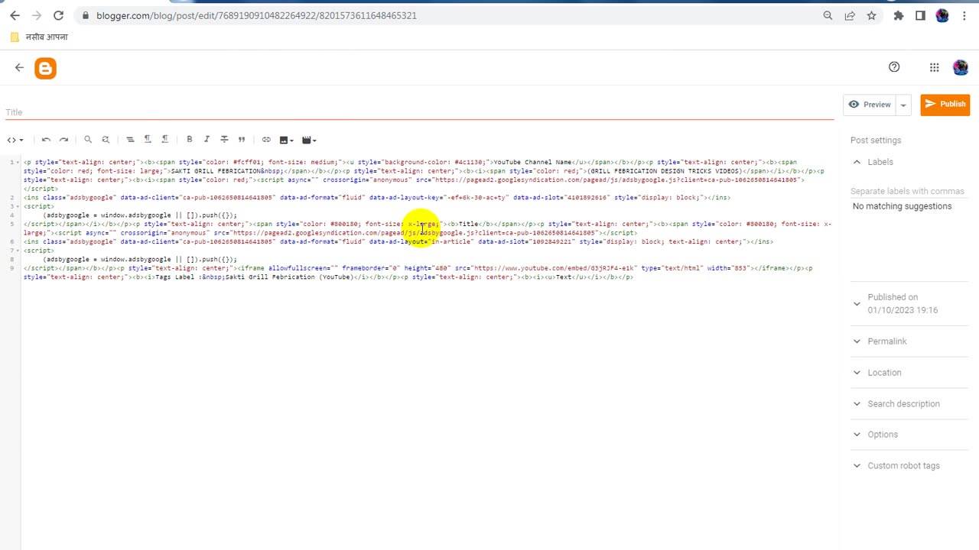Set right-to-left paragraph direction

click(164, 140)
